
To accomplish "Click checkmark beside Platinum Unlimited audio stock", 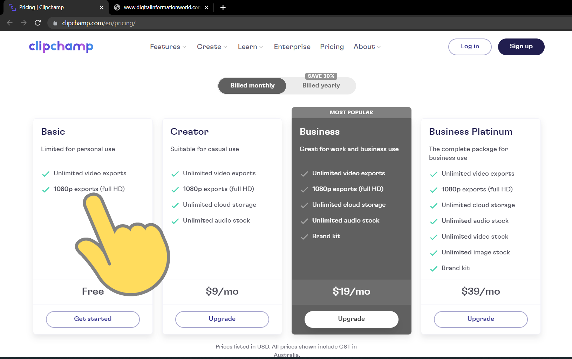I will (434, 221).
